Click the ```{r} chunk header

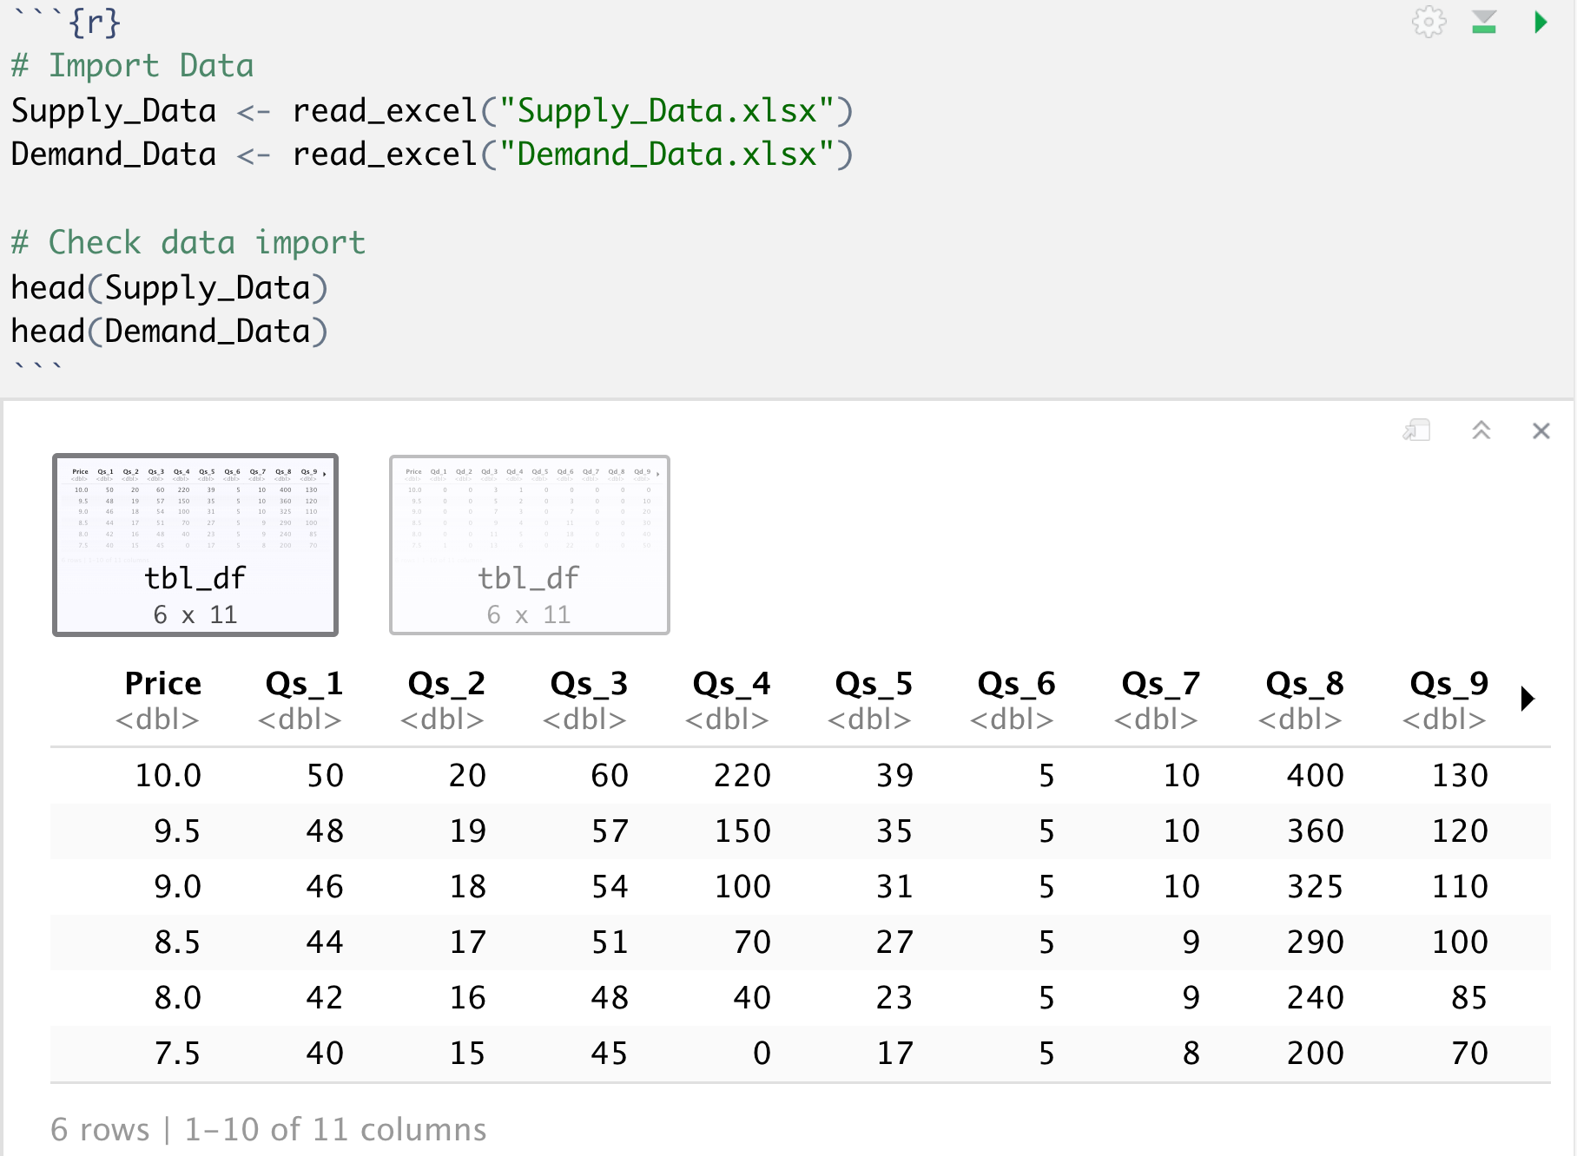66,23
